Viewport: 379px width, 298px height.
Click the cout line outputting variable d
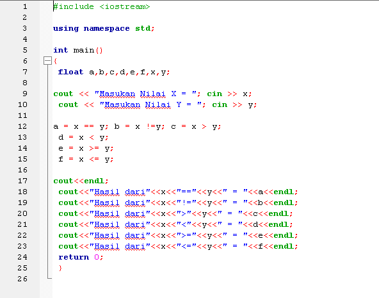pyautogui.click(x=175, y=224)
